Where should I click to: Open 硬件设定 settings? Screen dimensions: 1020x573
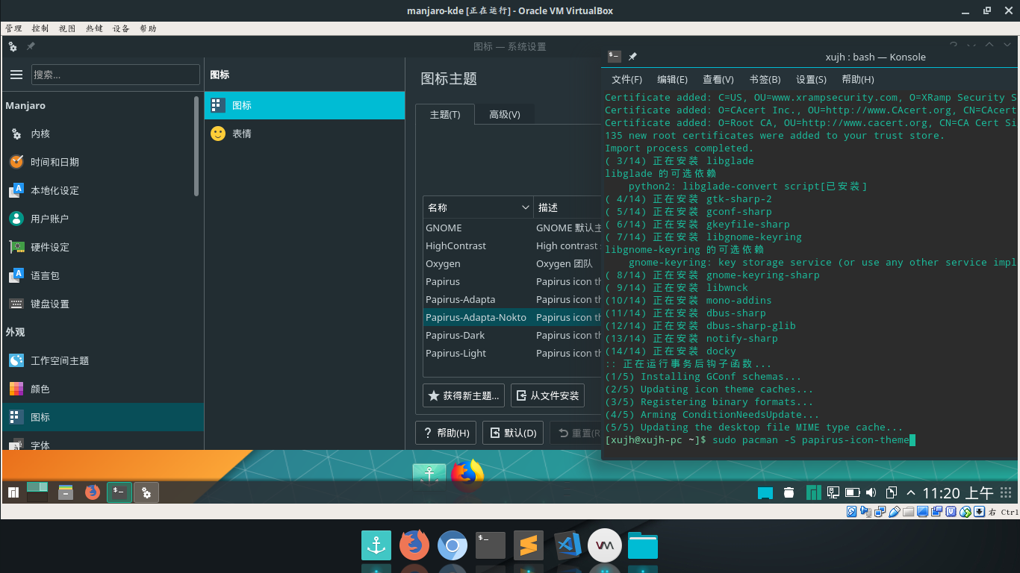tap(102, 248)
